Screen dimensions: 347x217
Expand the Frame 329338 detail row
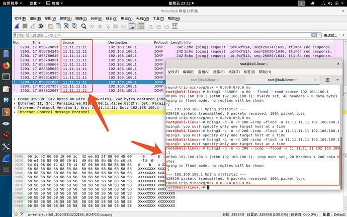[15, 99]
